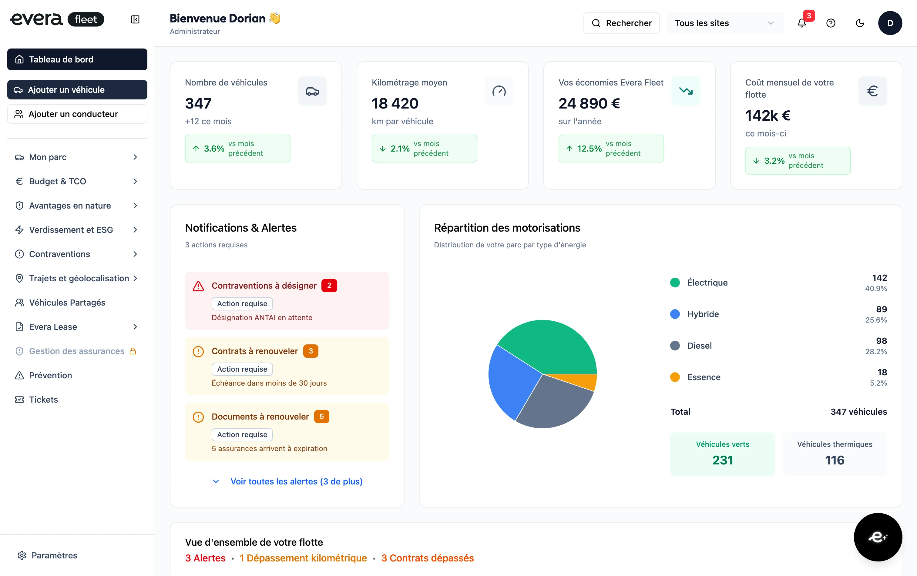
Task: Click the 18 420 kilométrage value
Action: (x=395, y=104)
